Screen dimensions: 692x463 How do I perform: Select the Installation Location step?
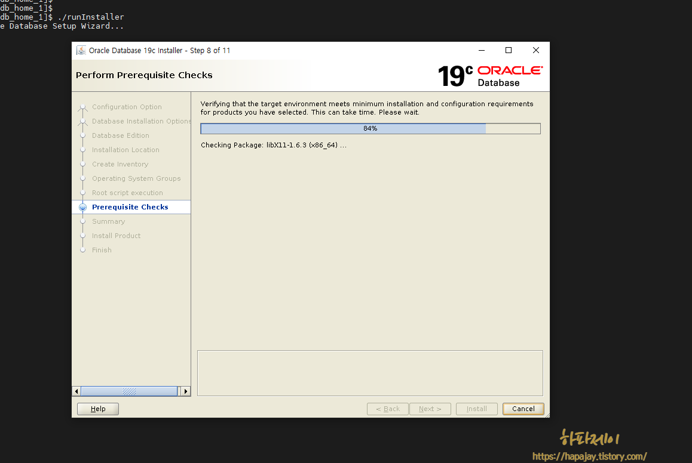125,150
